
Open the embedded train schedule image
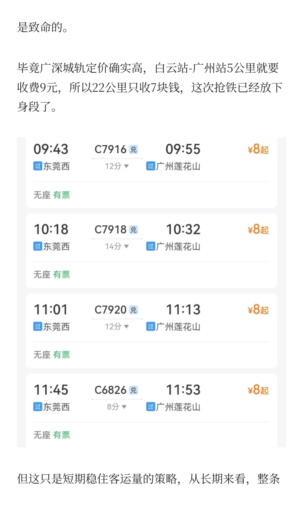pos(151,292)
